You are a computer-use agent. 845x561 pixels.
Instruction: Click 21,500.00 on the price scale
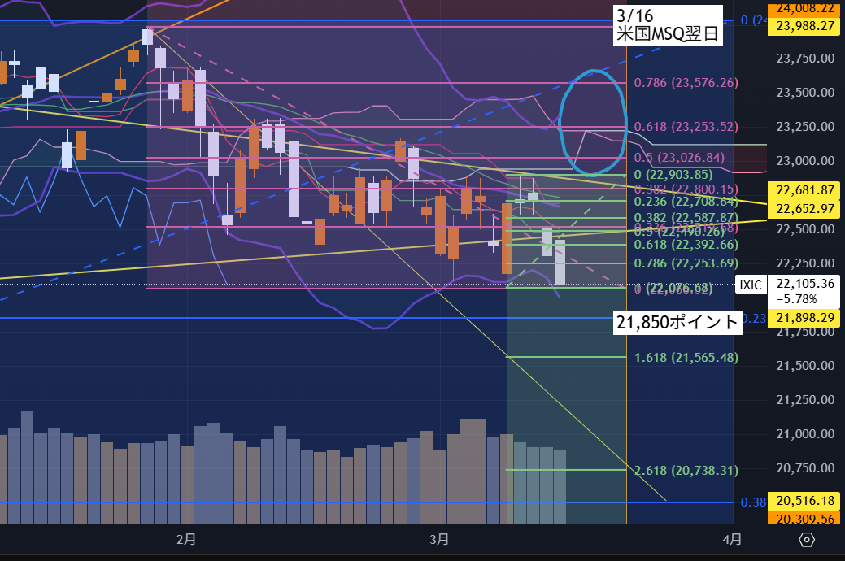(805, 365)
